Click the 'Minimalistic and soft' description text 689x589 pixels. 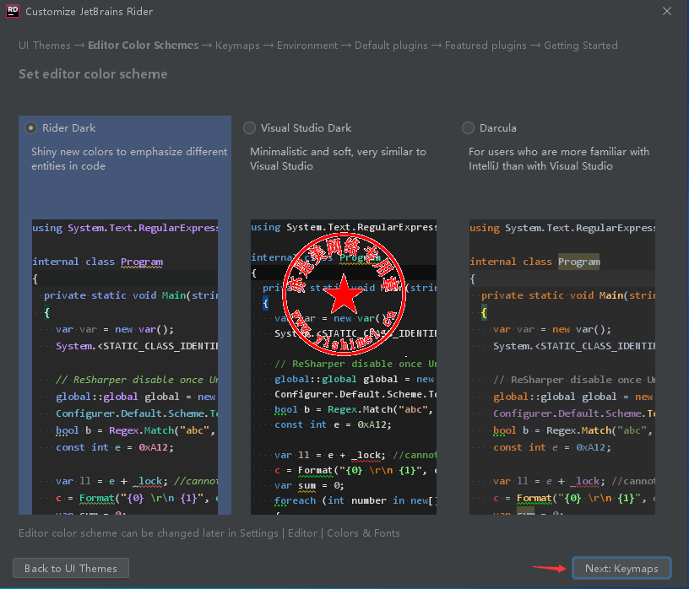click(x=338, y=159)
